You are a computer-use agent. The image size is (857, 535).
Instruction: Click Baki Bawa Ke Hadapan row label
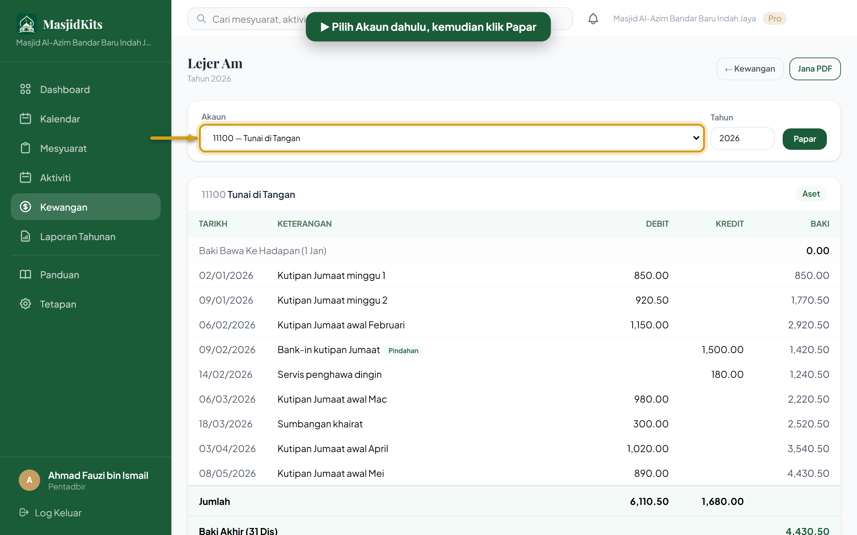pyautogui.click(x=262, y=250)
